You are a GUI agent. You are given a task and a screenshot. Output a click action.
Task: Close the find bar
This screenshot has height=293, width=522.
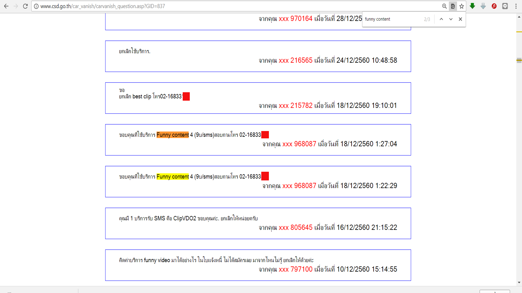pyautogui.click(x=460, y=19)
